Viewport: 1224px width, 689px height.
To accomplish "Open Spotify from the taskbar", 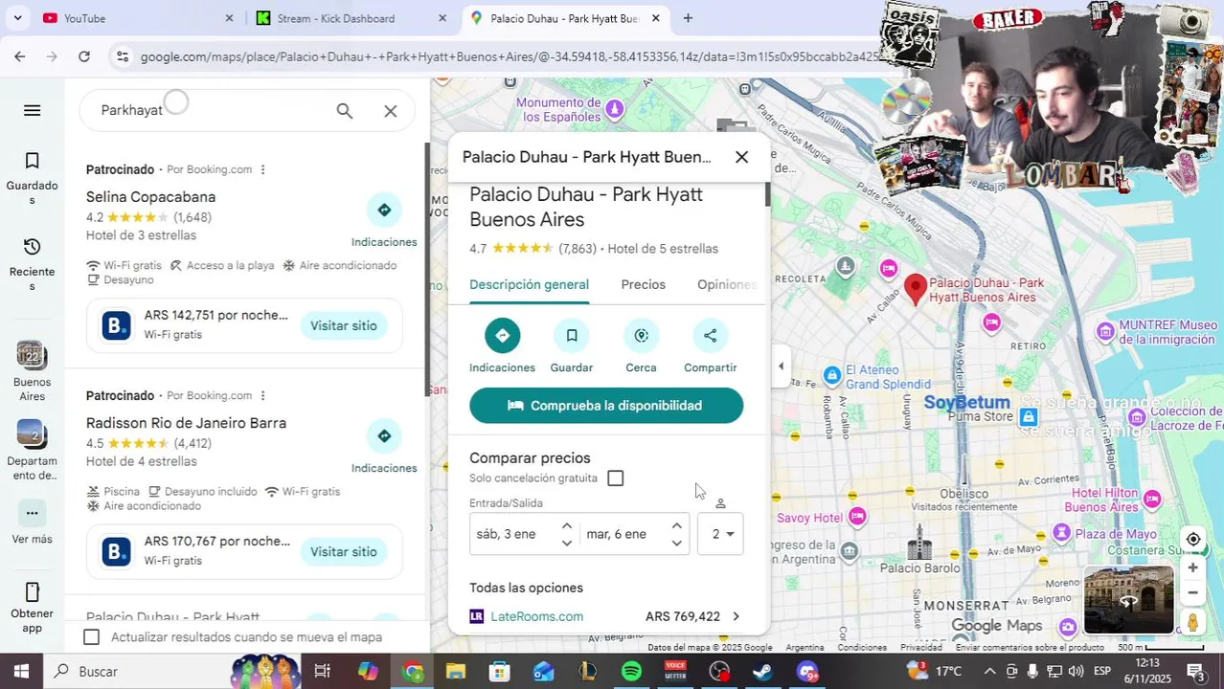I will pos(631,672).
